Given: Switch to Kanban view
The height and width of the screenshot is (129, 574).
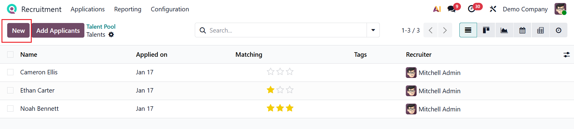Looking at the screenshot, I should coord(486,30).
